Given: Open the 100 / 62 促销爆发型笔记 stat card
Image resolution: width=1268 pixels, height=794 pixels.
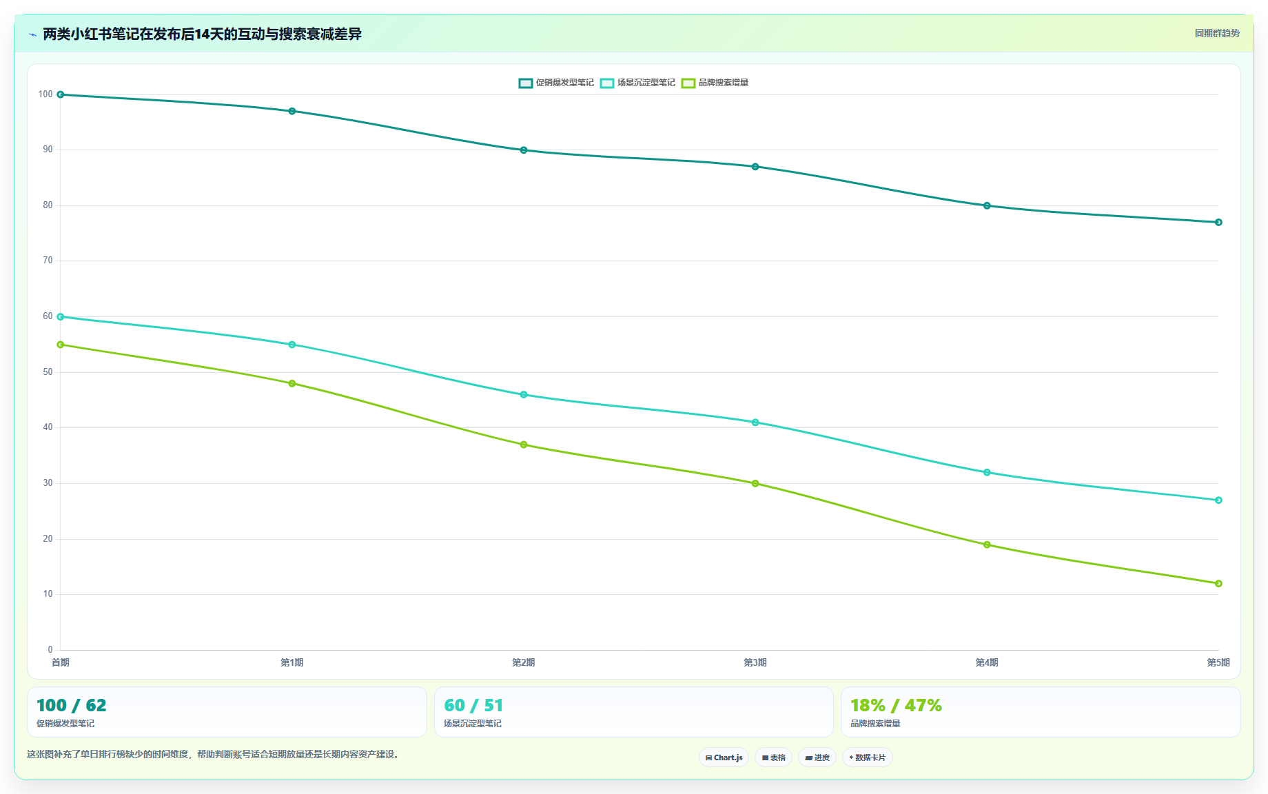Looking at the screenshot, I should pos(227,712).
